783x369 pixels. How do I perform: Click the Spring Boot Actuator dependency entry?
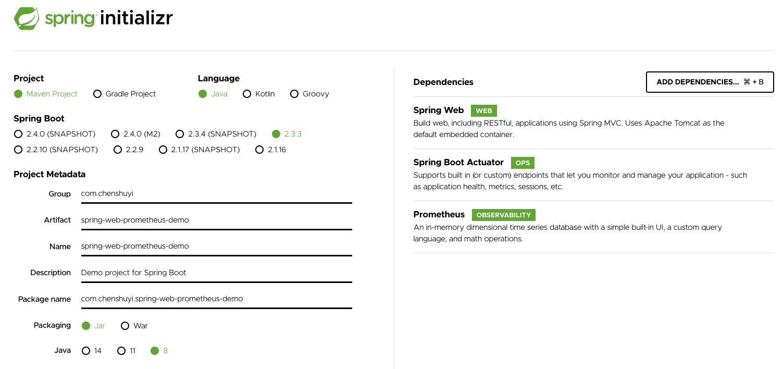(593, 175)
